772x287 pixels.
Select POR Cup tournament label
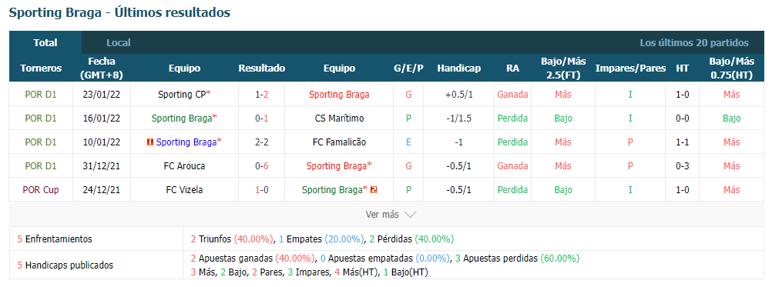coord(41,190)
